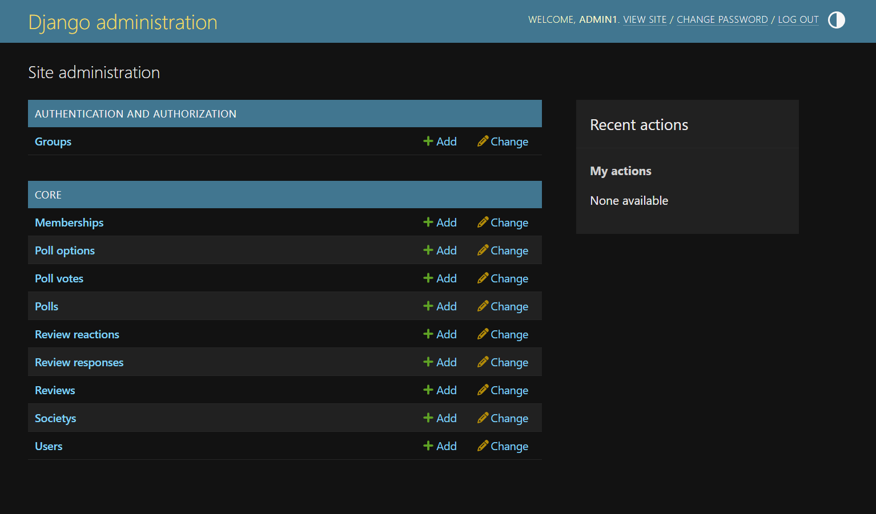Open the Core app section header
Screen dimensions: 876x514
pyautogui.click(x=48, y=195)
